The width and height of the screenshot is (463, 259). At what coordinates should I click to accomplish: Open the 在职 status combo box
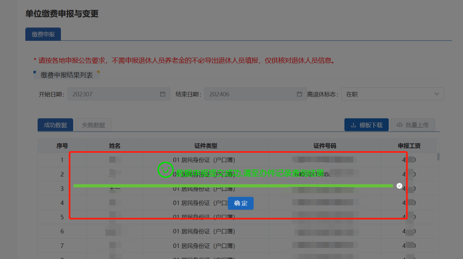click(392, 94)
